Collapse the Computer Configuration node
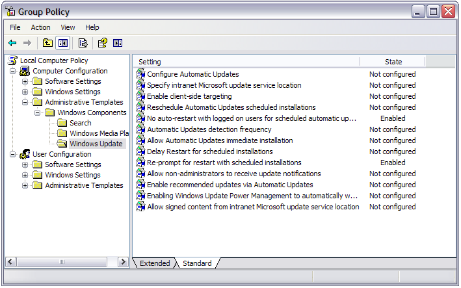This screenshot has width=461, height=288. coord(12,71)
